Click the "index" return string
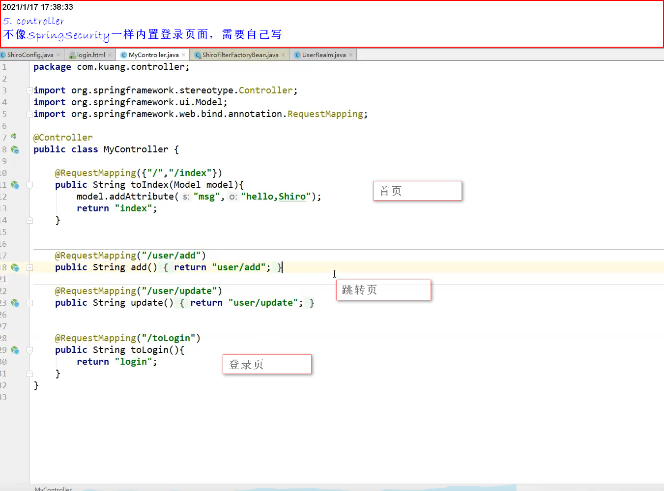664x491 pixels. 133,208
